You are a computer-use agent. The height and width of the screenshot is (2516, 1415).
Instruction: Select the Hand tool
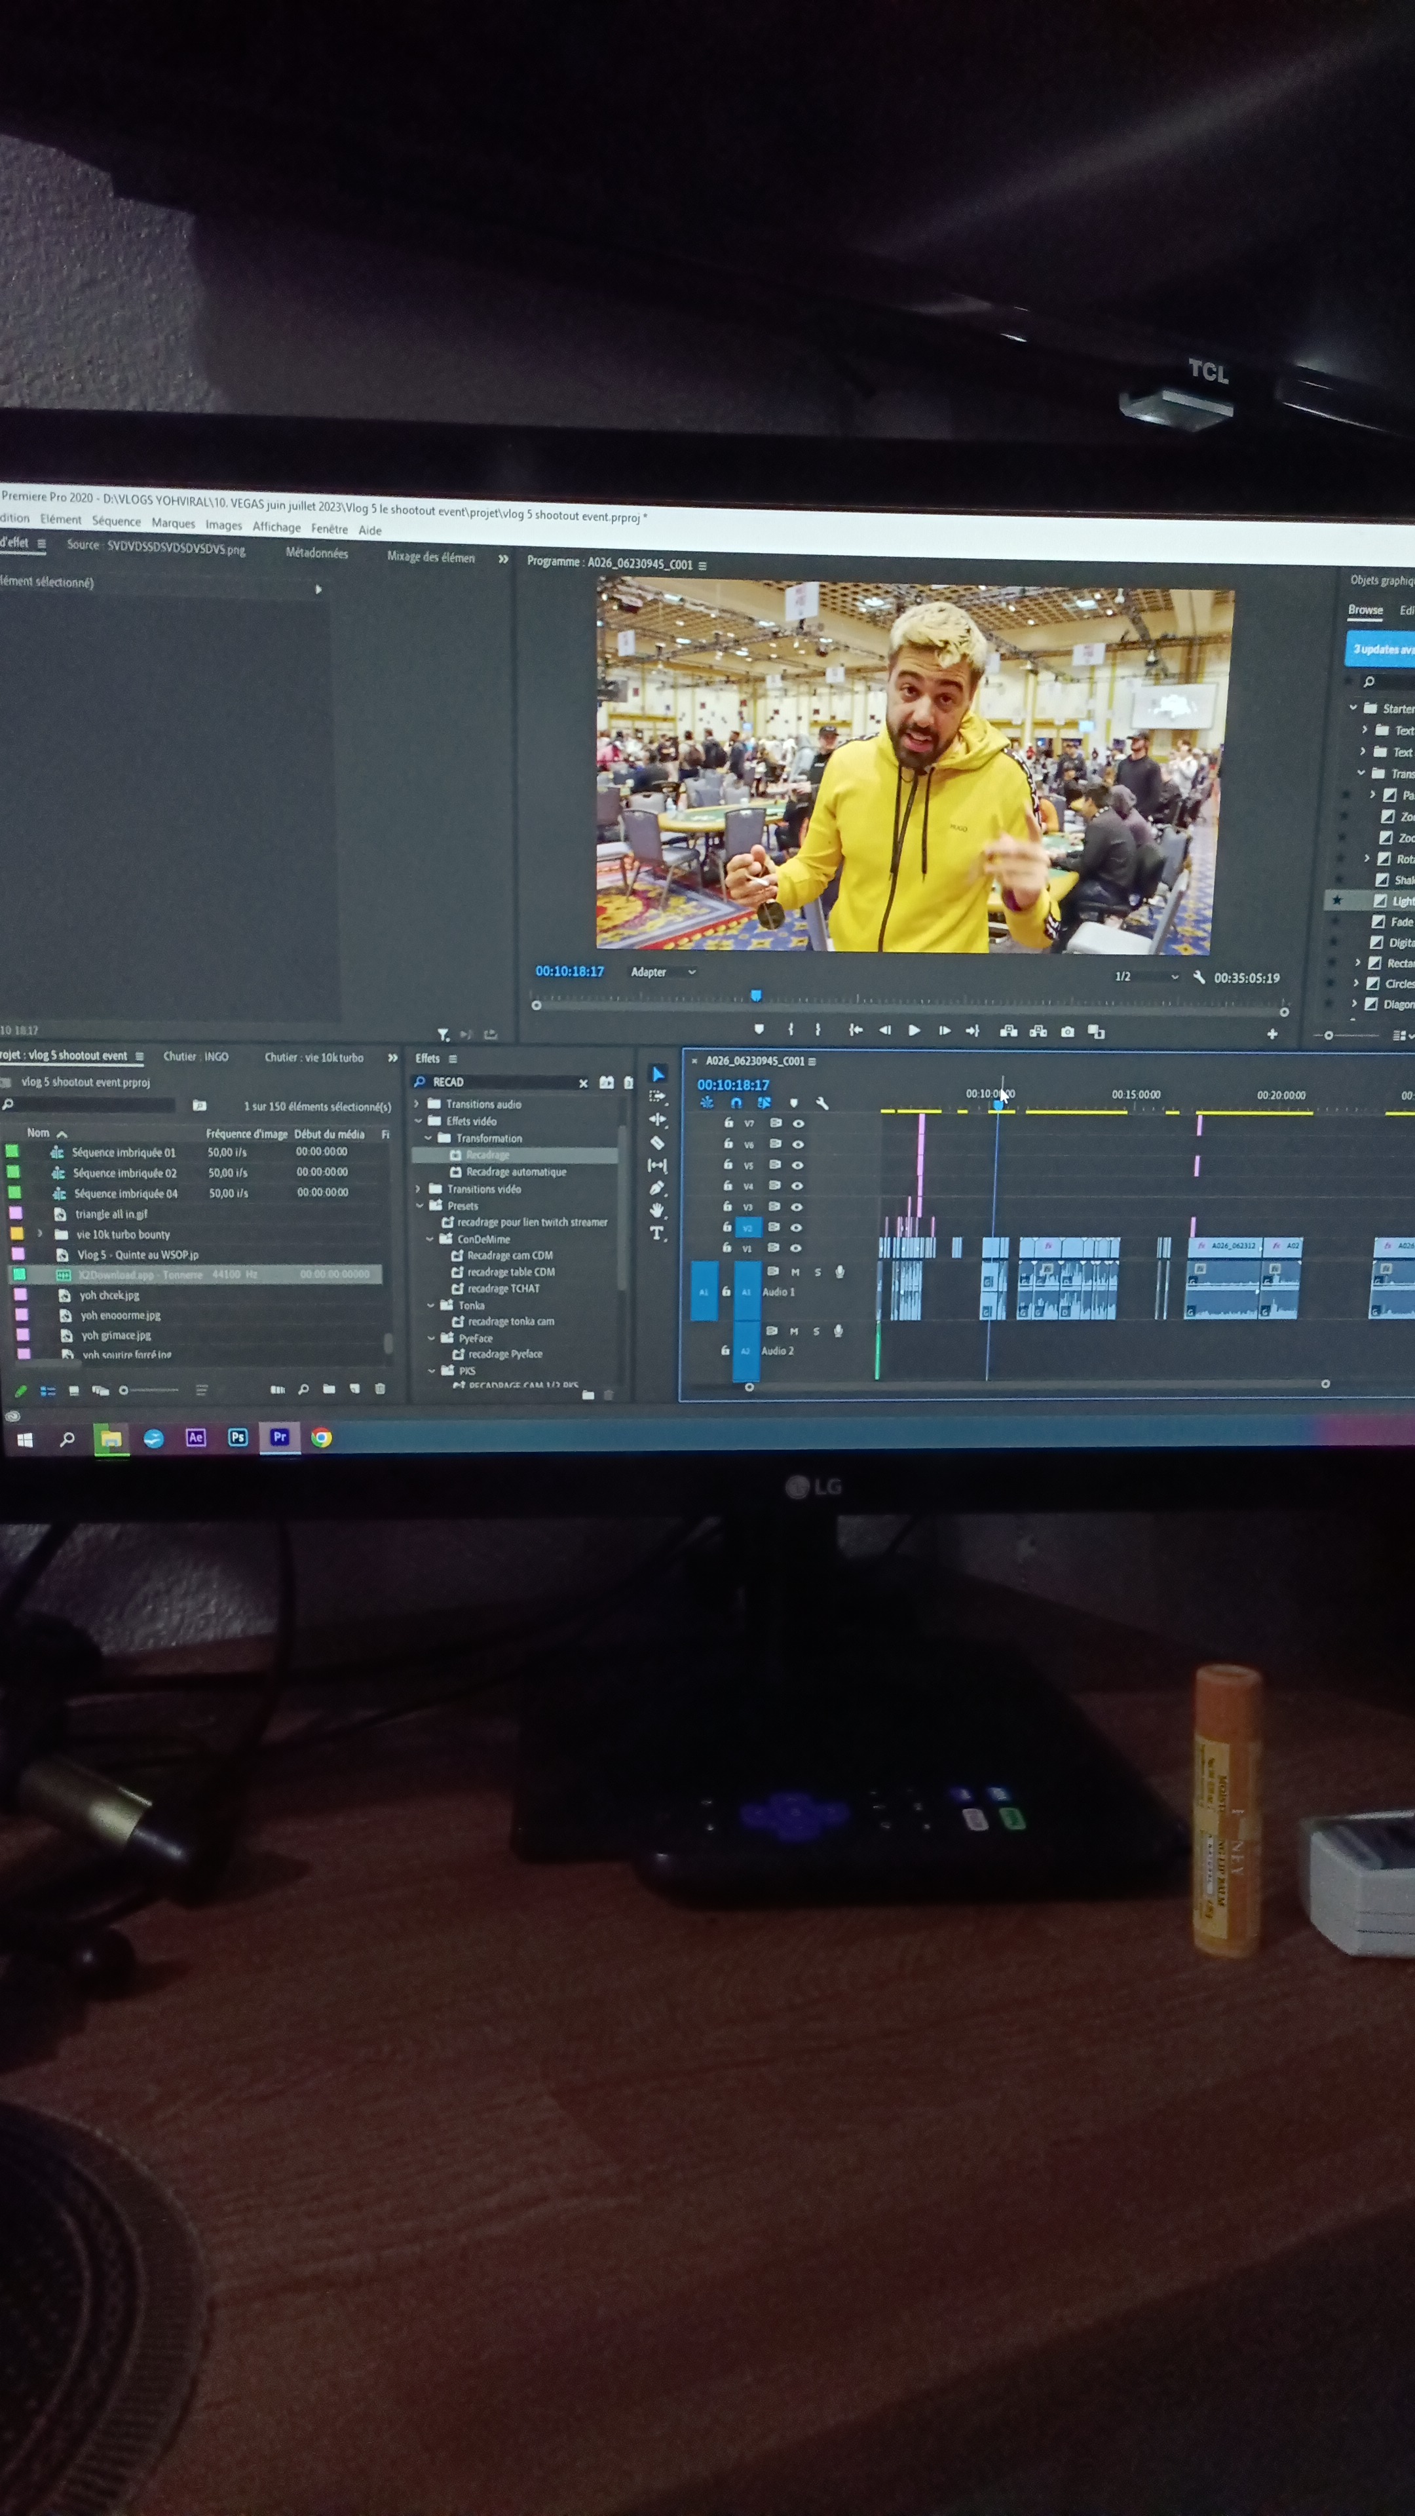(657, 1210)
